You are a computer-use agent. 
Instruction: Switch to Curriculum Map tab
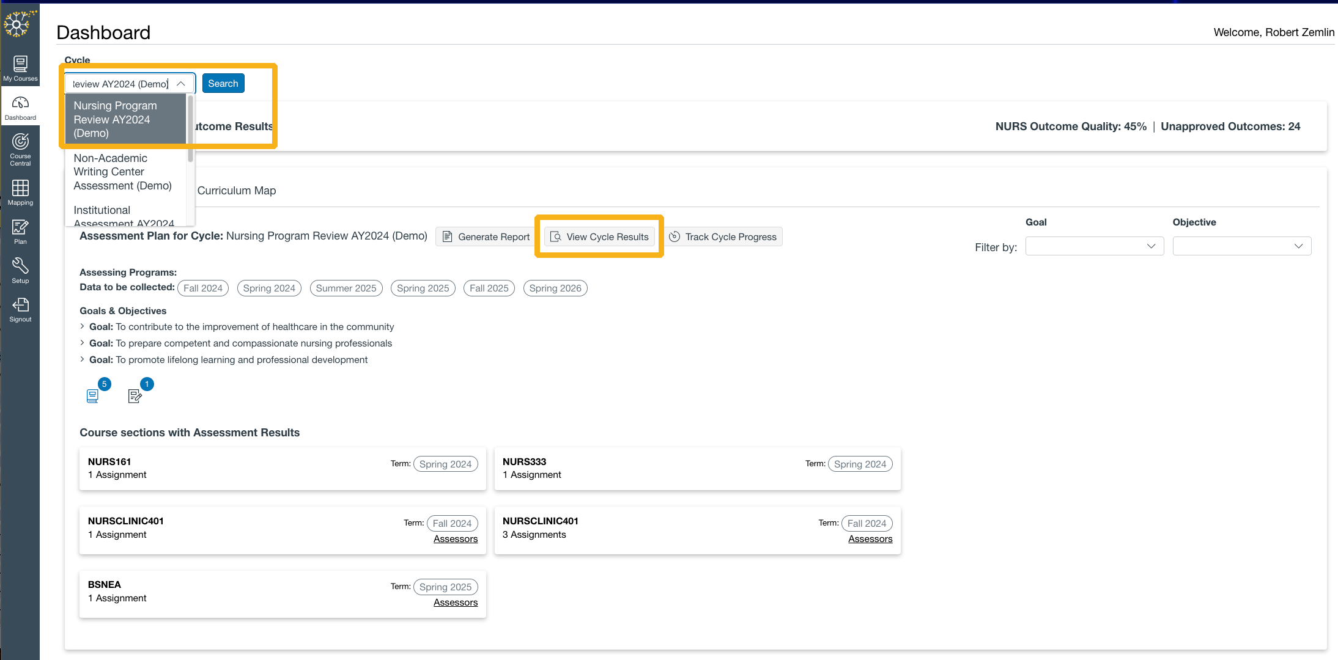pos(237,191)
